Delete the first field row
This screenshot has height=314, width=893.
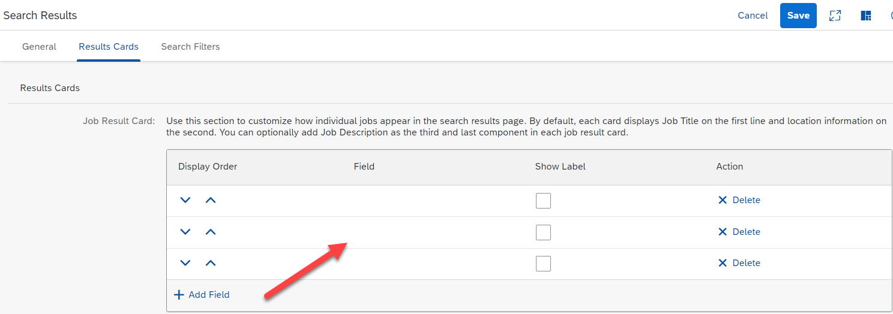click(x=739, y=200)
